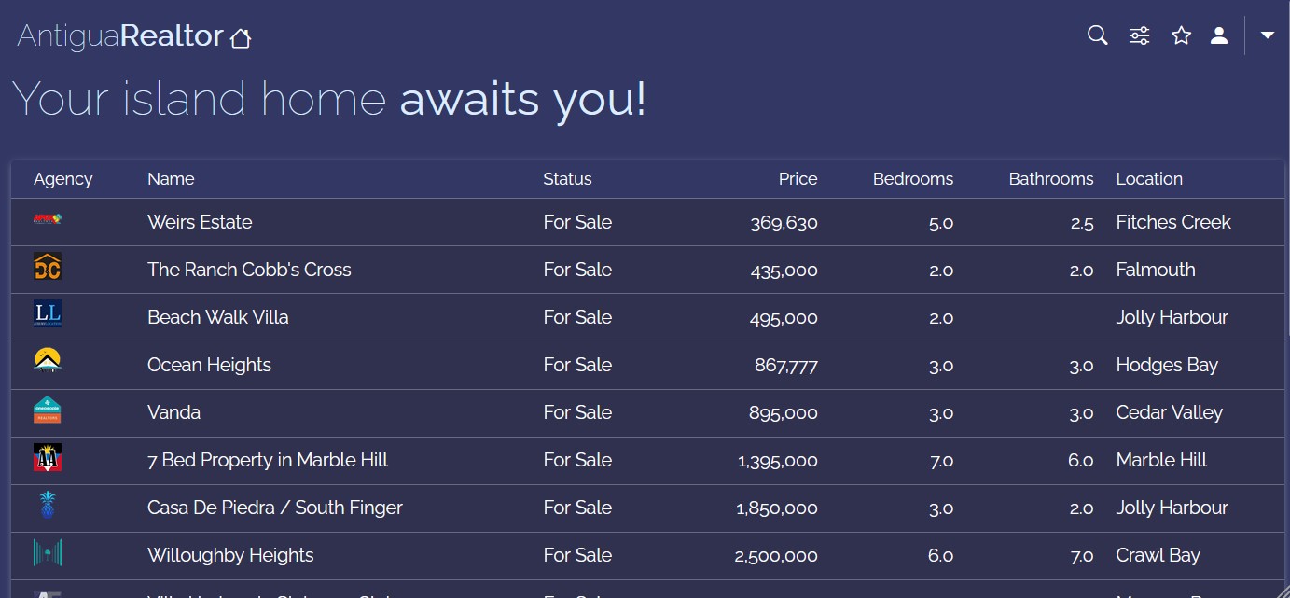Open The Ranch Cobb's Cross listing
This screenshot has height=598, width=1290.
[x=249, y=270]
